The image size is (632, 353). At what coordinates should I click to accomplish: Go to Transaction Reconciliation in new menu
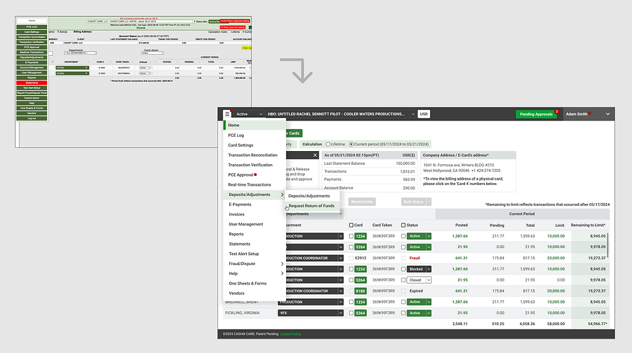pos(253,155)
